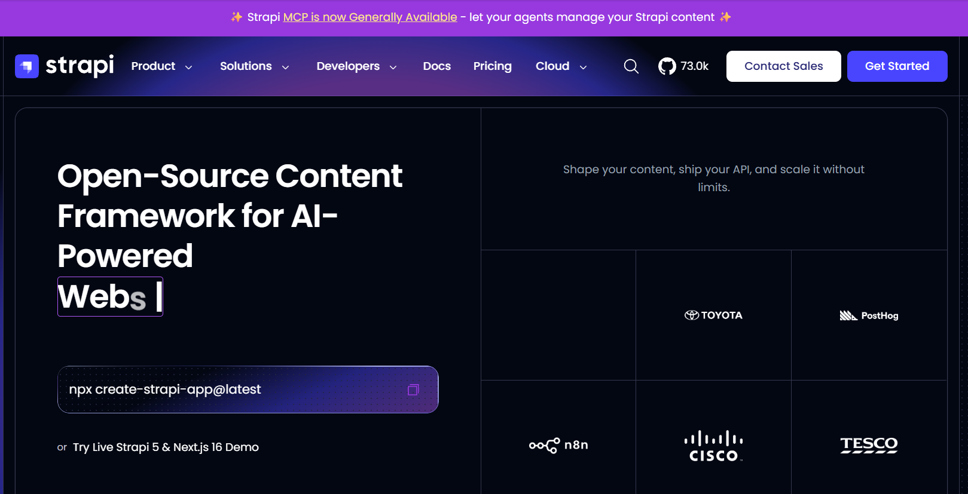
Task: Click the Get Started button
Action: (897, 66)
